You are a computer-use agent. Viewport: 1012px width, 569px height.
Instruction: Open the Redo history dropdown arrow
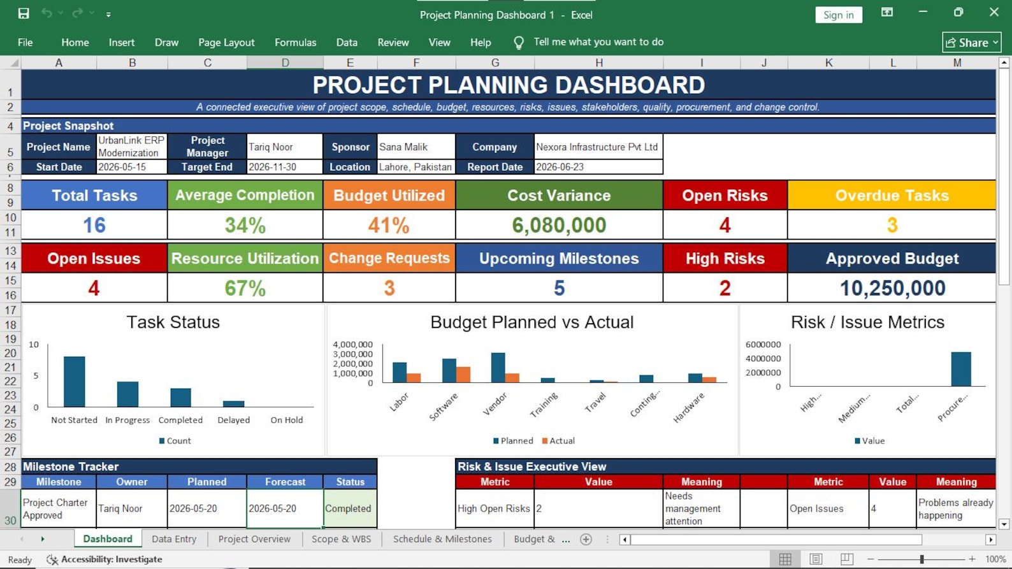92,13
